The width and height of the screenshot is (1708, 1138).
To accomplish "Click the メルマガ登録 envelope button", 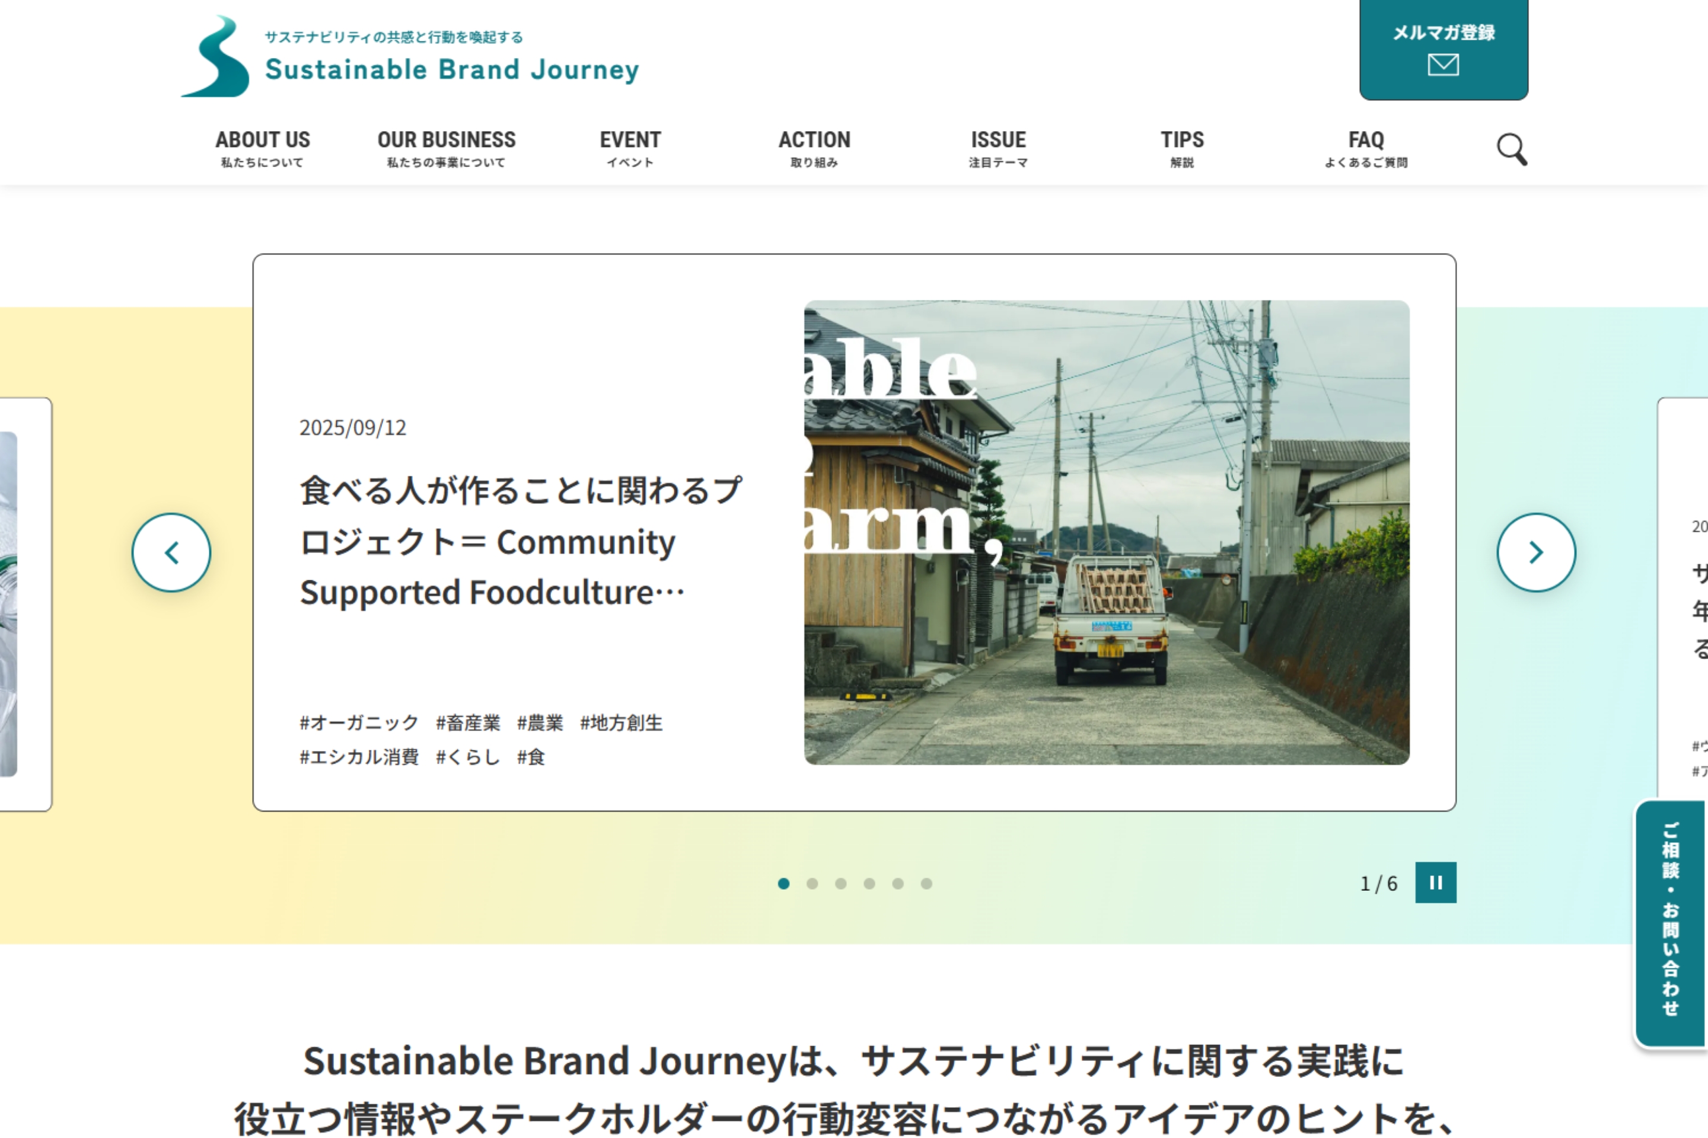I will tap(1443, 49).
